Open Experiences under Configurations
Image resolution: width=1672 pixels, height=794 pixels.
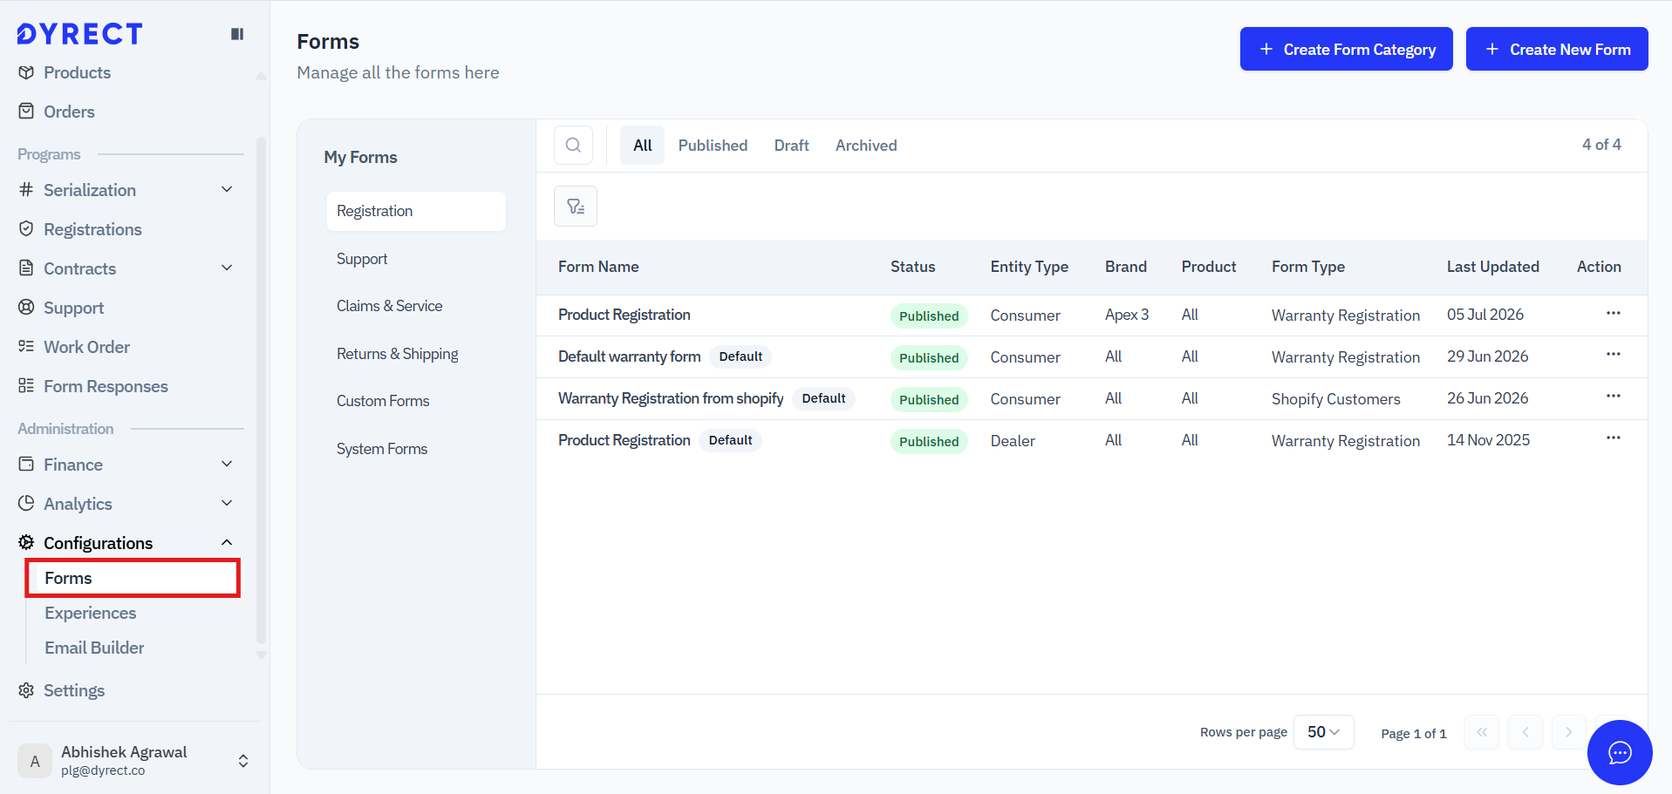(x=90, y=613)
